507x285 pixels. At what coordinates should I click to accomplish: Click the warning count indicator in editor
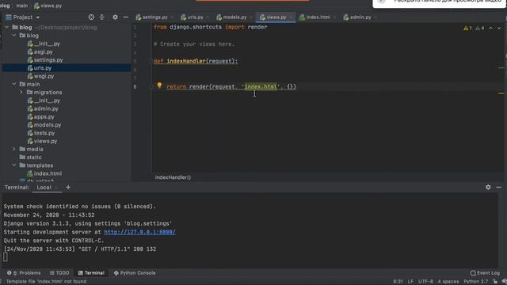pos(467,28)
